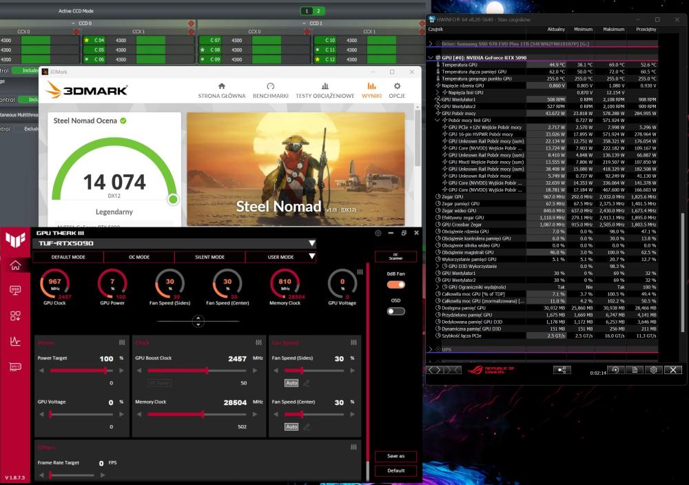Click the GPU Boost Clock slider
The height and width of the screenshot is (485, 689).
click(197, 371)
